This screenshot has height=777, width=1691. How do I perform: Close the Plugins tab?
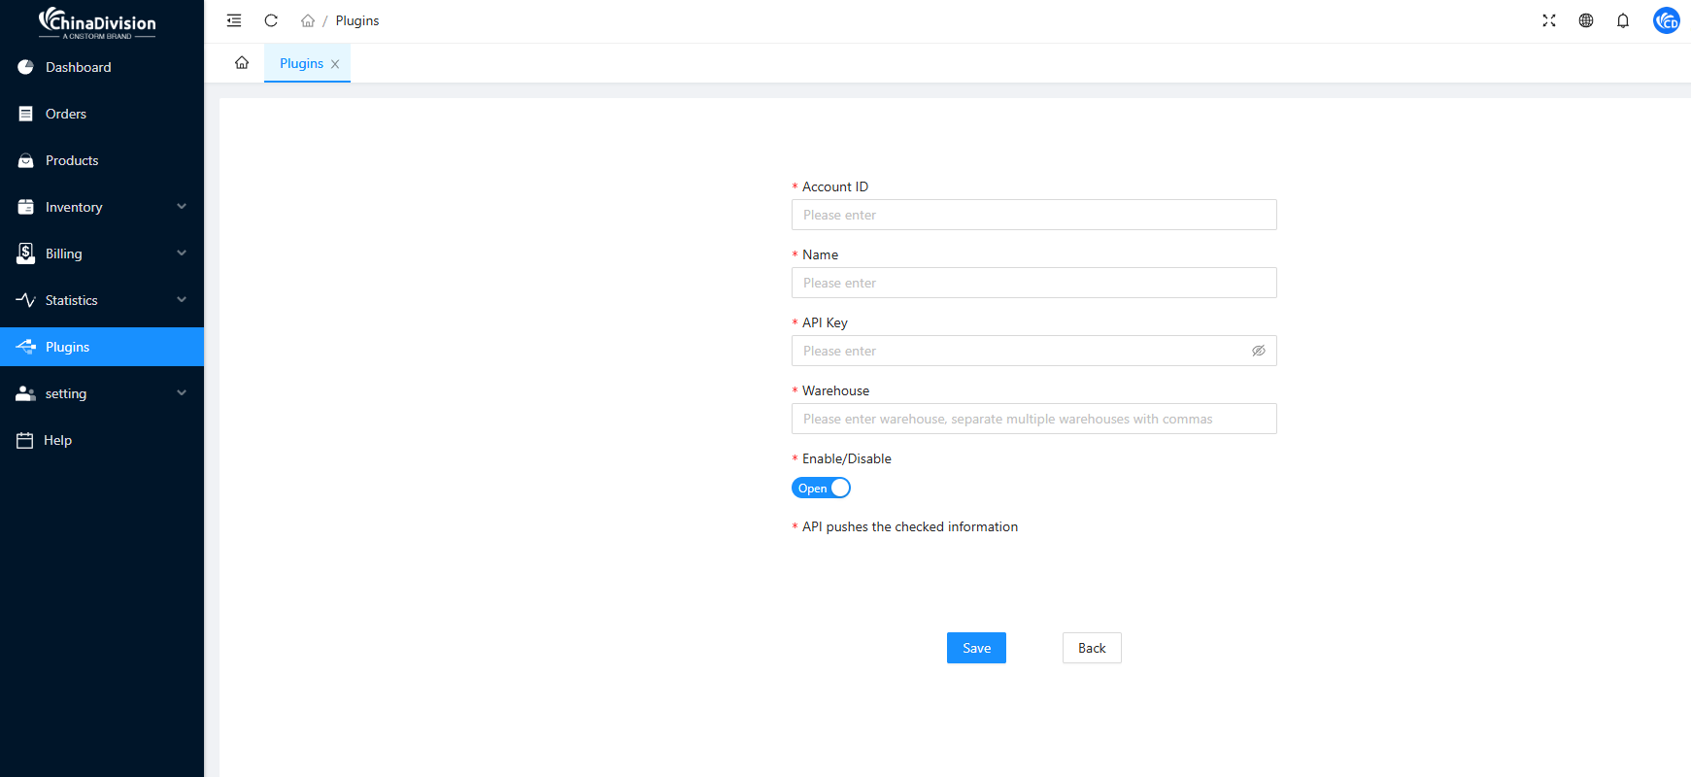(x=335, y=64)
